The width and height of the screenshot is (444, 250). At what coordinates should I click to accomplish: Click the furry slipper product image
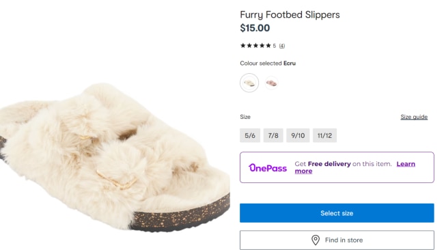(x=115, y=157)
